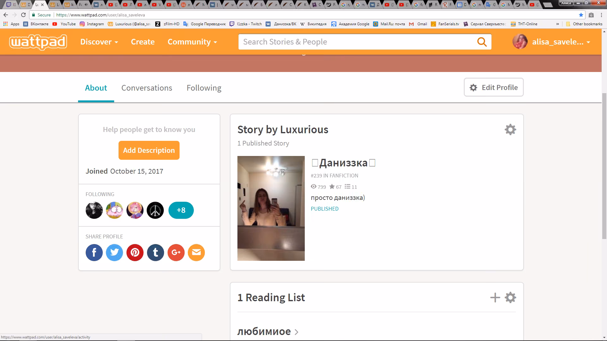Open the Create menu item

143,42
